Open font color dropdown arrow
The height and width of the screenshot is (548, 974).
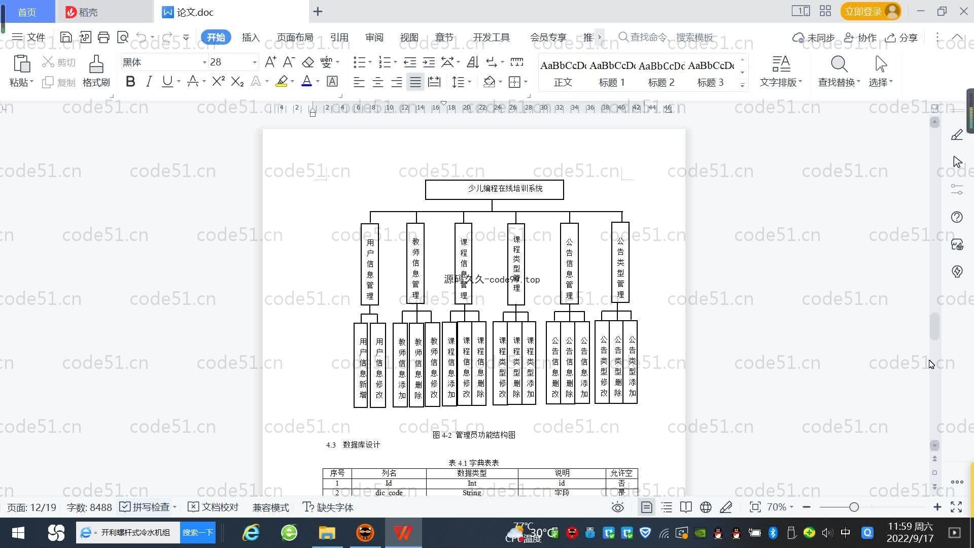point(318,81)
